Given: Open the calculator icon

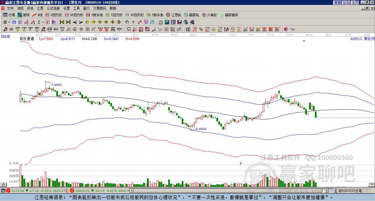Looking at the screenshot, I should pyautogui.click(x=167, y=22).
